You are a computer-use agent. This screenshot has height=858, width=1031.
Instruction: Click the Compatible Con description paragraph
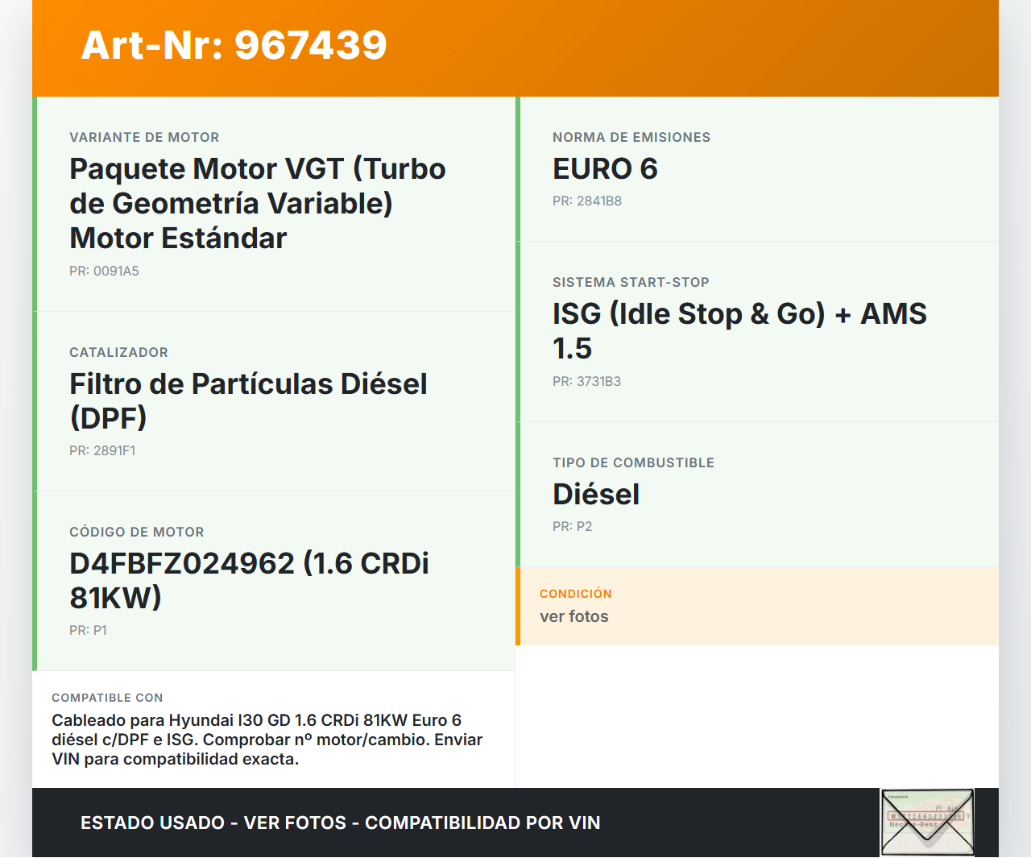pyautogui.click(x=267, y=740)
